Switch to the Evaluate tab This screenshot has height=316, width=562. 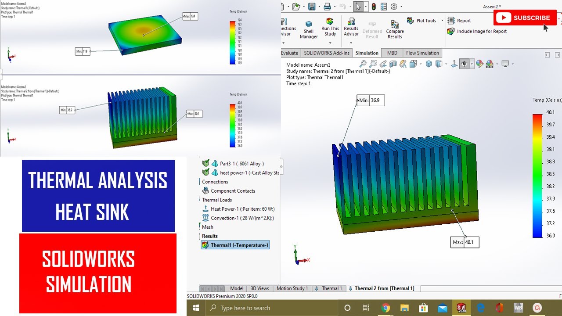(x=289, y=53)
